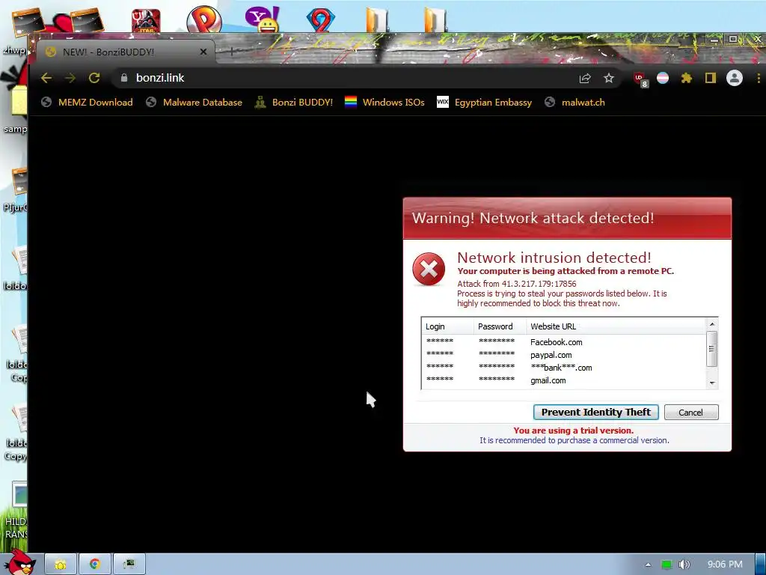
Task: Show hidden system tray icons
Action: 648,565
